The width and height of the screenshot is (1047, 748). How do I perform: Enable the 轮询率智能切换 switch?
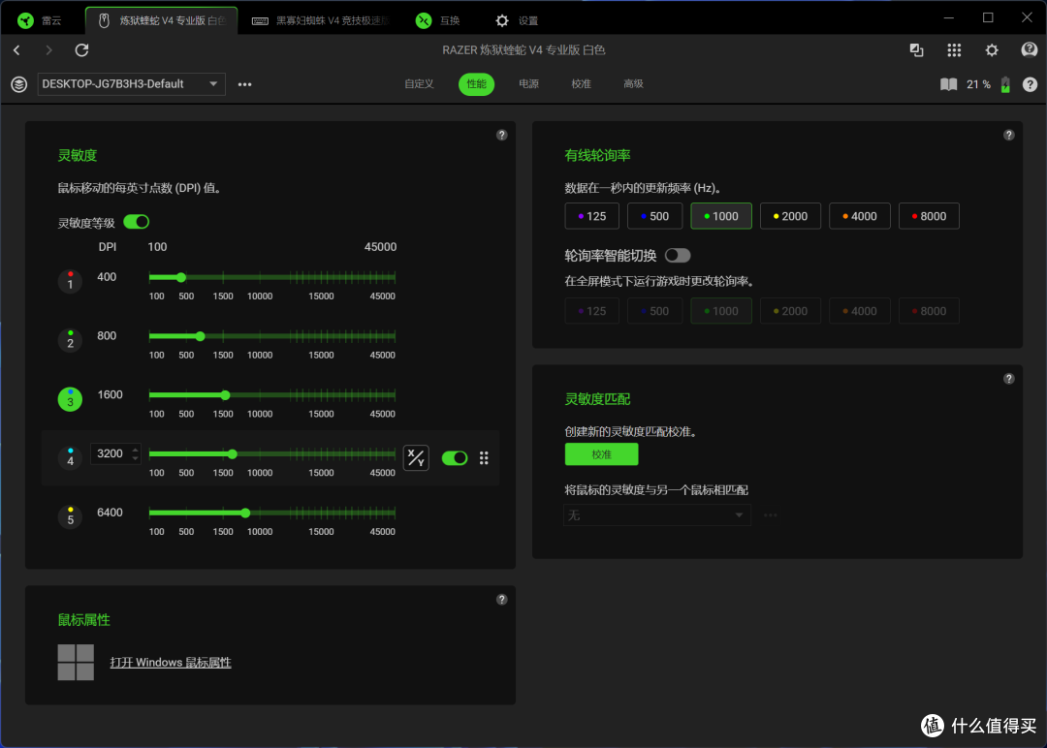point(678,256)
